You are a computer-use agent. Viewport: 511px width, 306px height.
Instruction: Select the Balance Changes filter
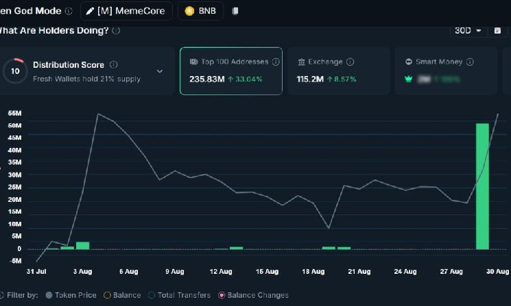click(x=222, y=295)
